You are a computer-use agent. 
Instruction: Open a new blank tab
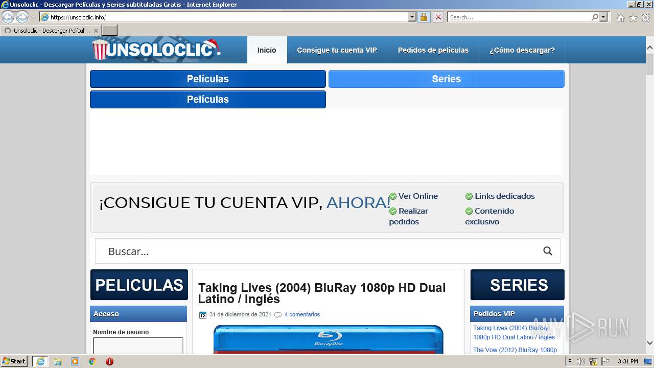click(110, 31)
